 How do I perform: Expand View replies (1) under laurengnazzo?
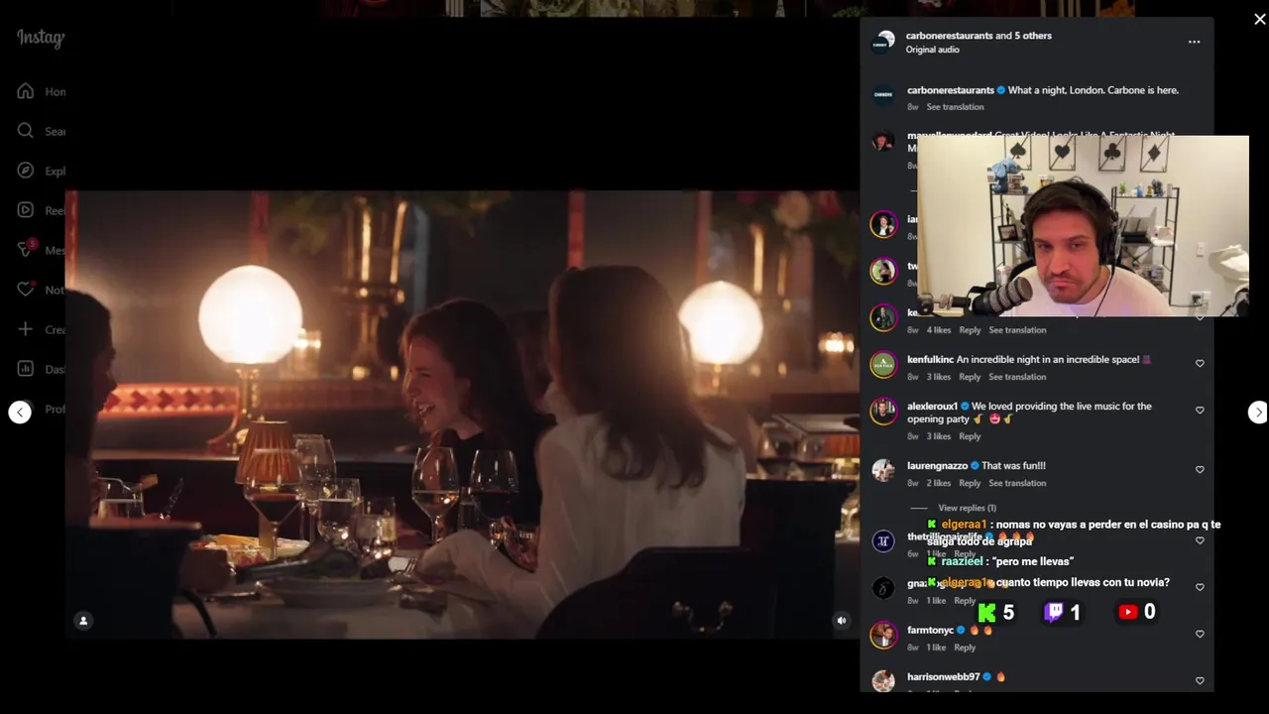click(967, 508)
